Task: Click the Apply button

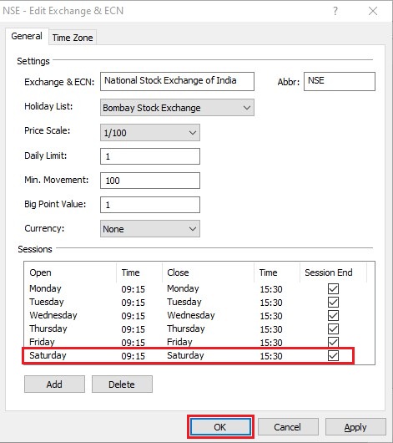Action: pyautogui.click(x=355, y=426)
